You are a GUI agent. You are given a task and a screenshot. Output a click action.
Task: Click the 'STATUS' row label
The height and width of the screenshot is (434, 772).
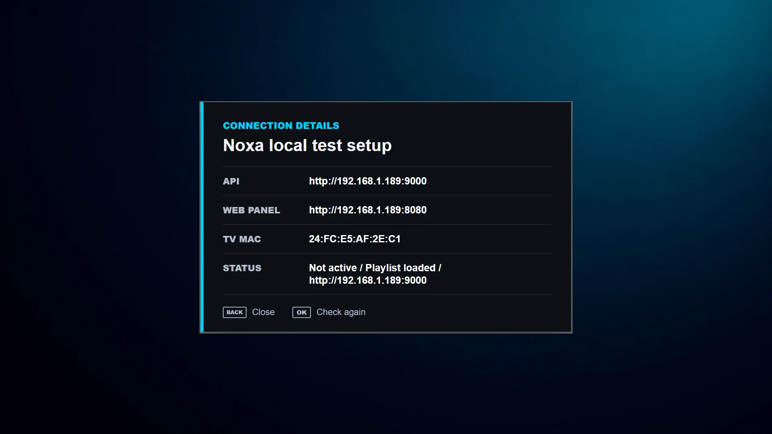[242, 268]
